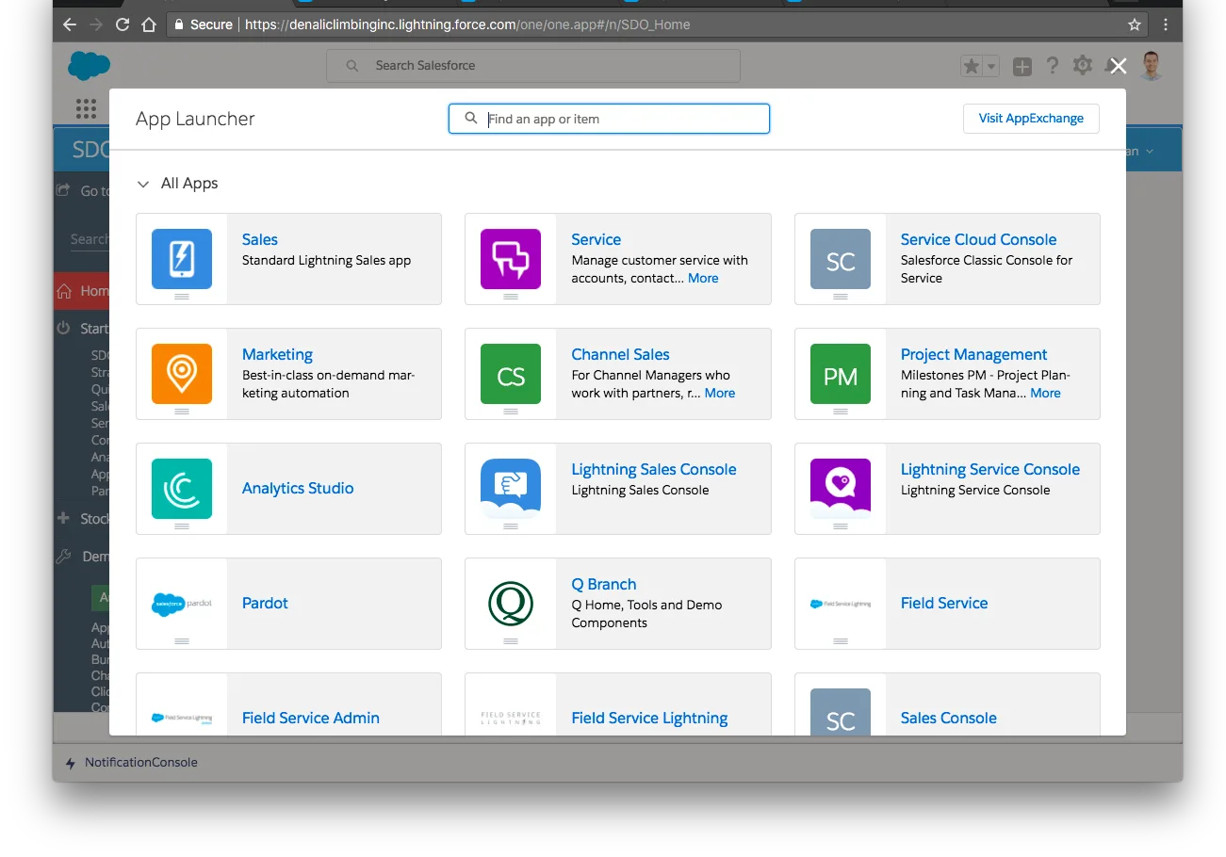Click the Lightning Sales Console icon

click(511, 489)
